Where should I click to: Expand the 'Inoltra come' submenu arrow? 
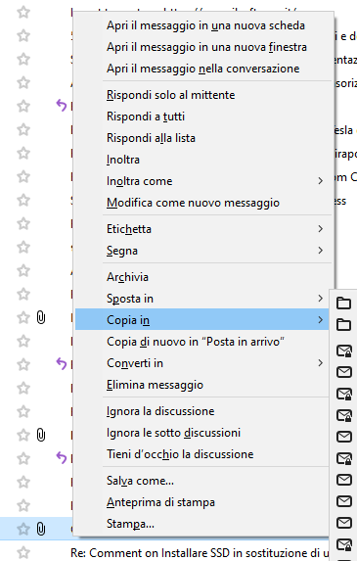[x=321, y=181]
